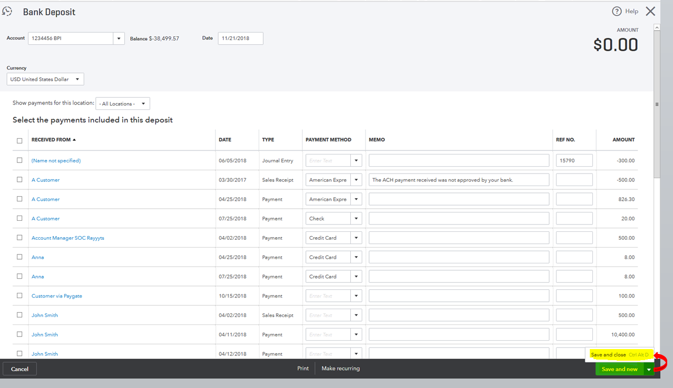This screenshot has width=673, height=388.
Task: Select Print in the bottom bar
Action: pyautogui.click(x=303, y=369)
